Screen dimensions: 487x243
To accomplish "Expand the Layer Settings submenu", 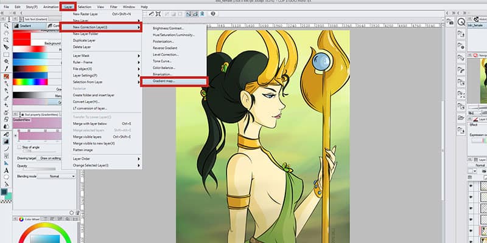I will (102, 75).
